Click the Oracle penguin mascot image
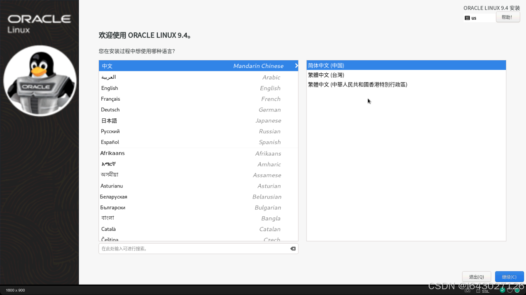 point(40,81)
